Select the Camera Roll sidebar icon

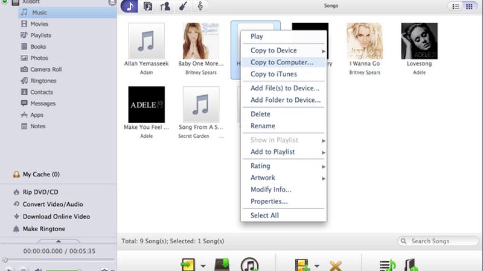tap(24, 69)
